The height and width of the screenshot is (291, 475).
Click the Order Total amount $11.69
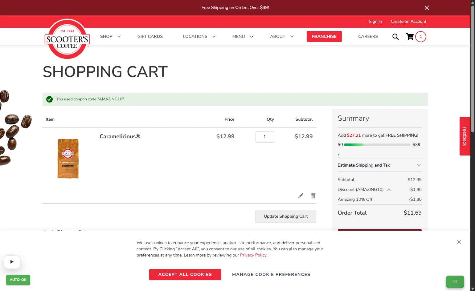coord(412,213)
